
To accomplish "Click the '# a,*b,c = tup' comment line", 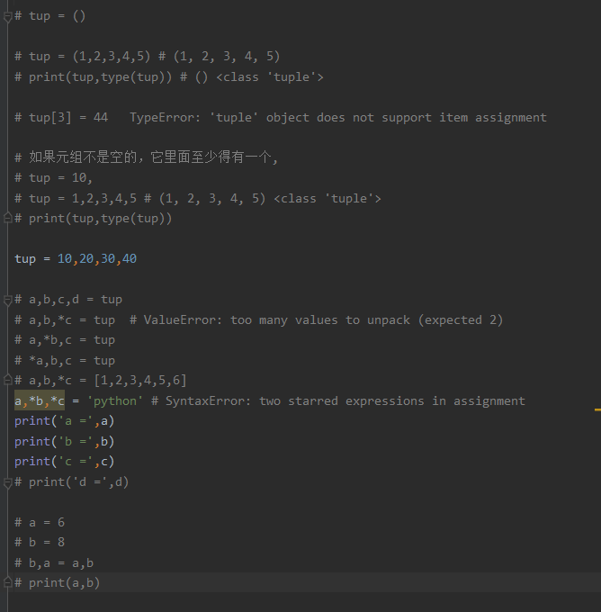I will [65, 340].
